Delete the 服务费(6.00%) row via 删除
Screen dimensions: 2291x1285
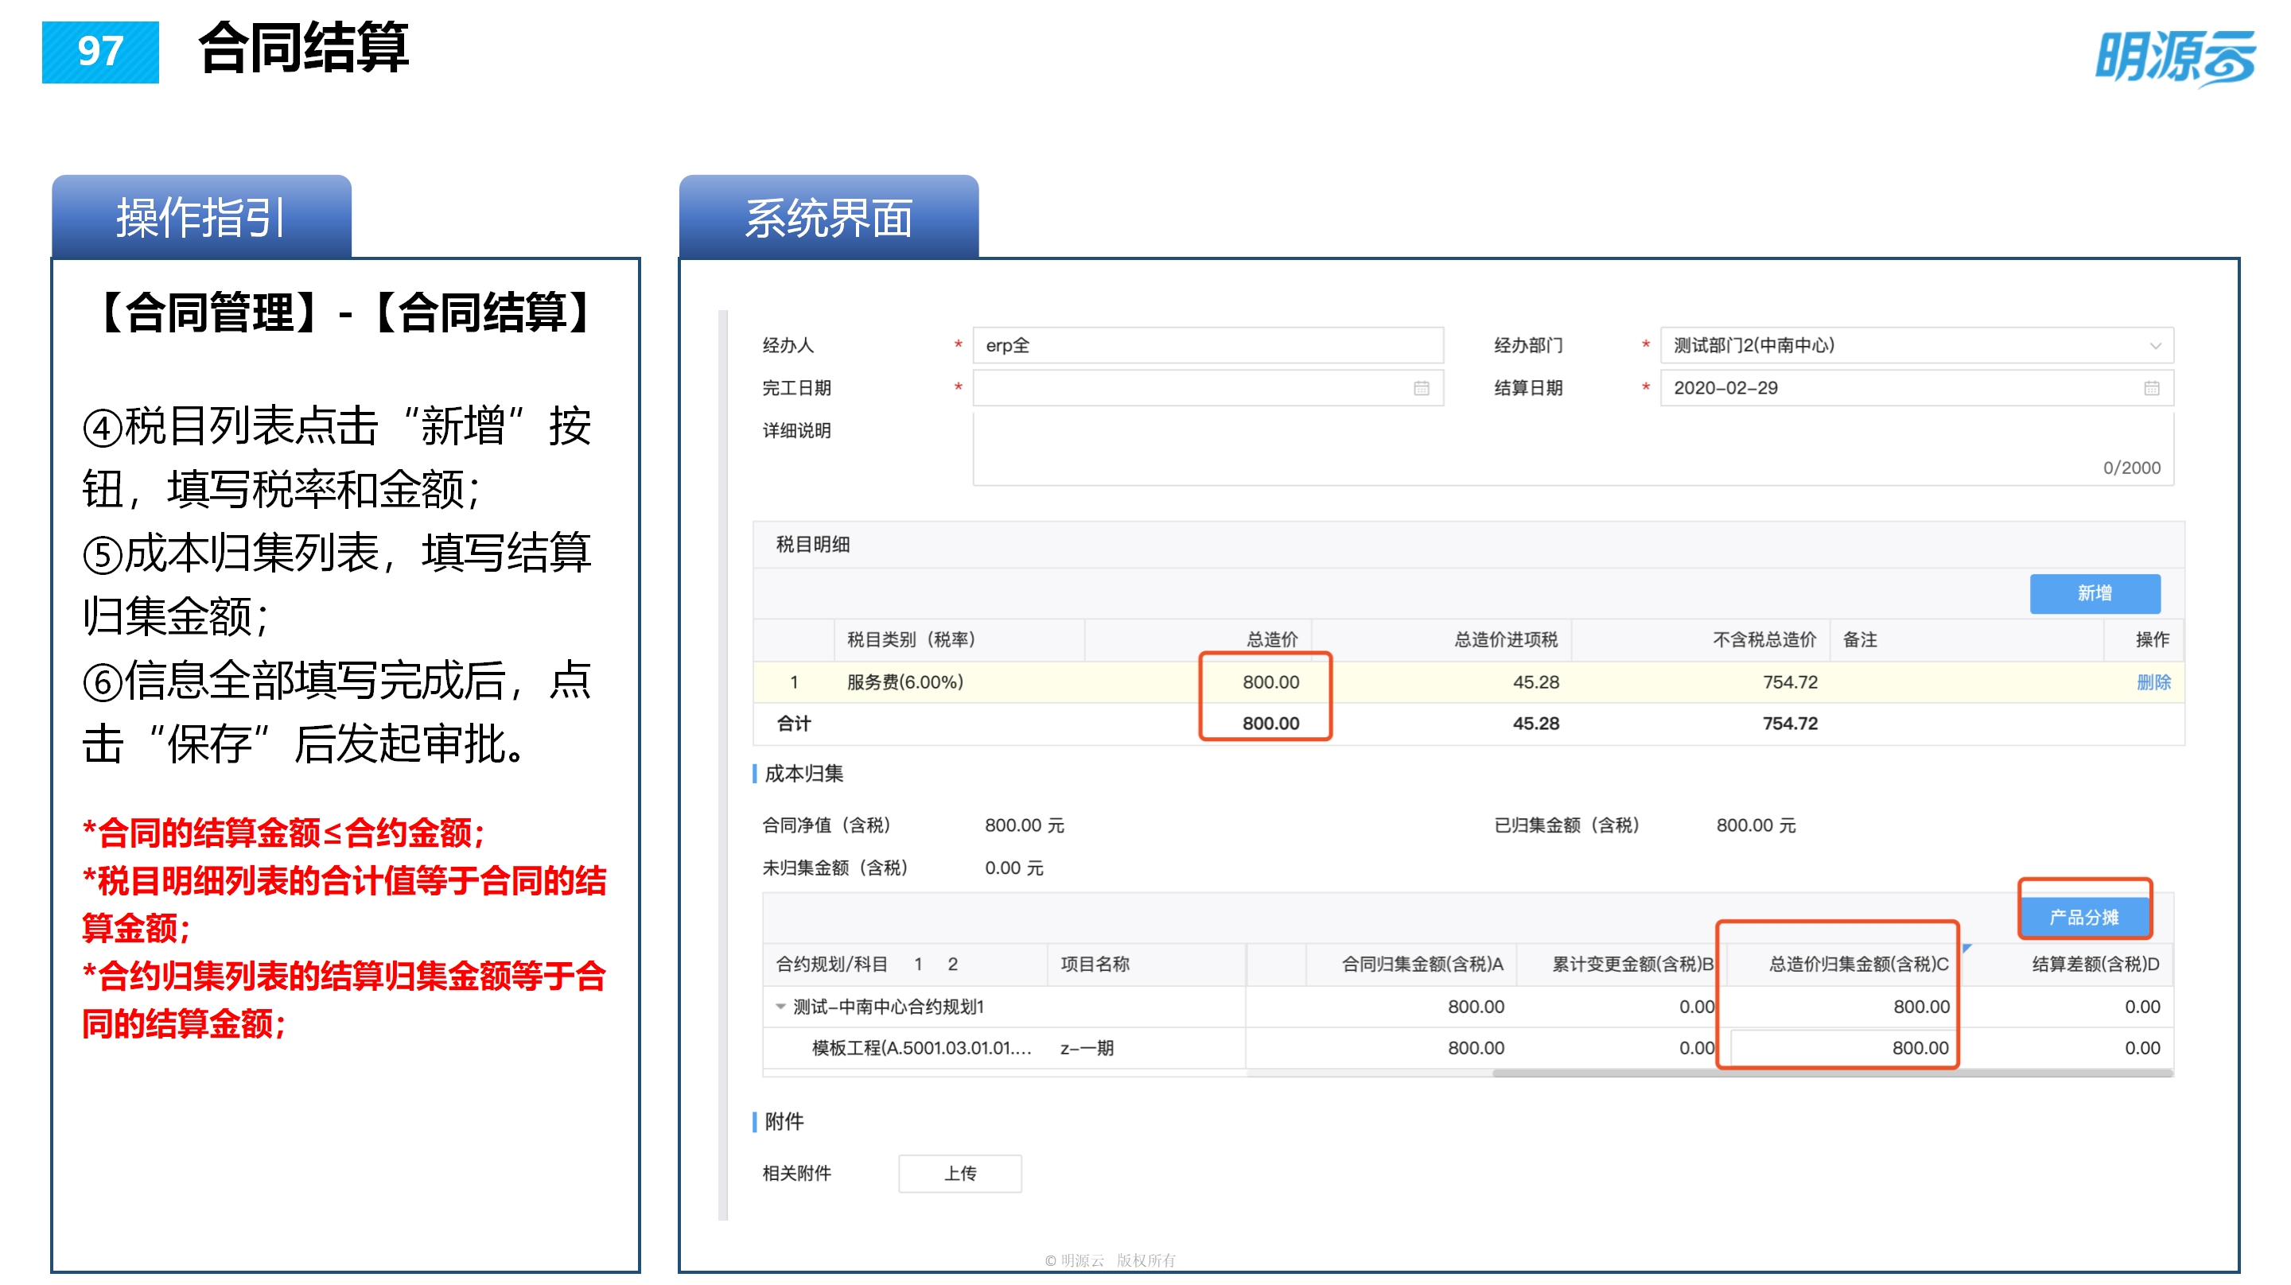click(x=2156, y=682)
